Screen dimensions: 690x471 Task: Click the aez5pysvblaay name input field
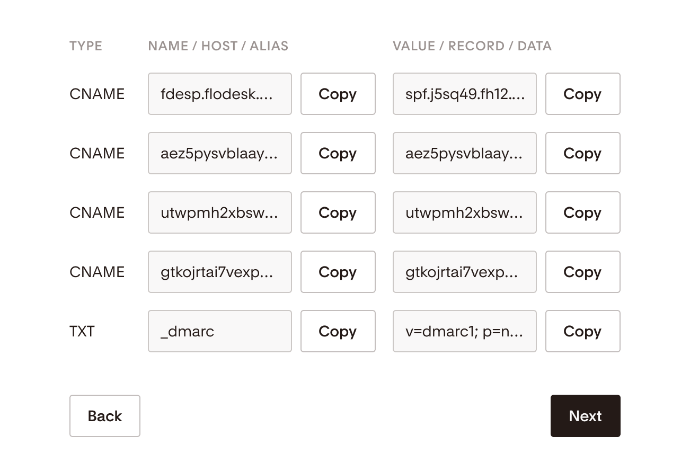click(220, 153)
